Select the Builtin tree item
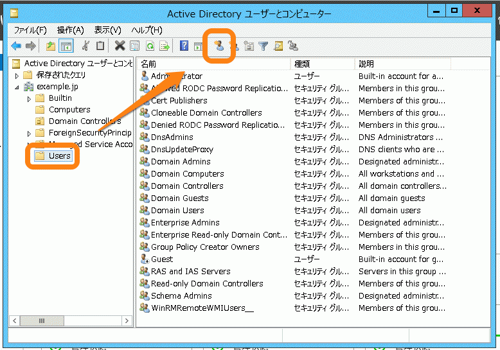This screenshot has height=350, width=500. click(60, 98)
